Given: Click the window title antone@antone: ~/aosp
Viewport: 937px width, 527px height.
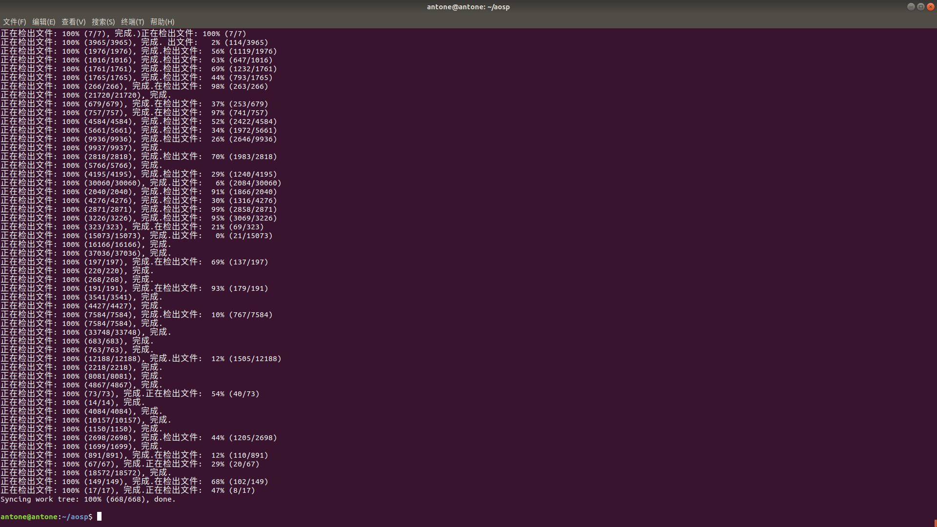Looking at the screenshot, I should click(468, 7).
